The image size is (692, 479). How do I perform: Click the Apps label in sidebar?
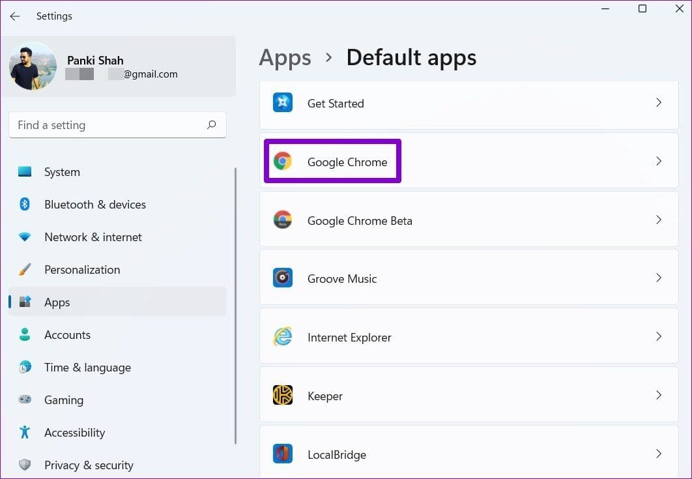point(57,302)
